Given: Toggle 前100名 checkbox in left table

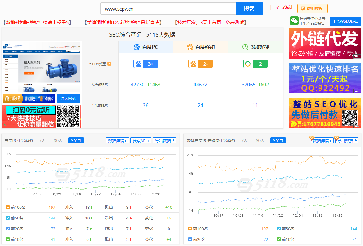Looking at the screenshot, I should [8, 207].
